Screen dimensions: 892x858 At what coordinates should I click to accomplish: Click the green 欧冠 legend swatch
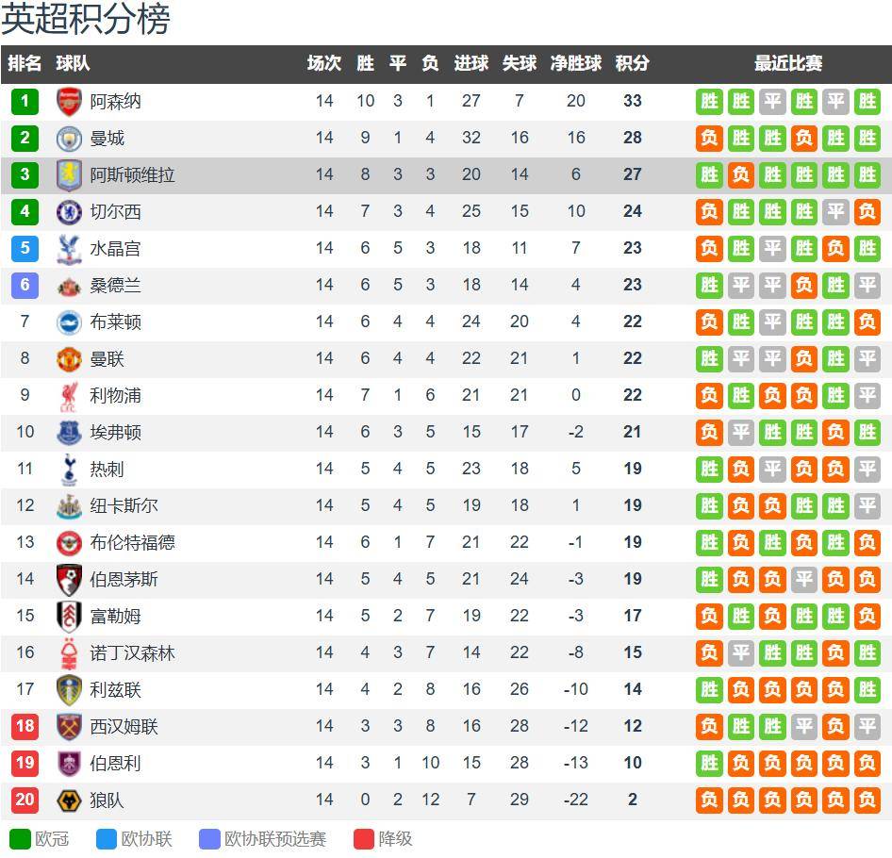point(20,839)
